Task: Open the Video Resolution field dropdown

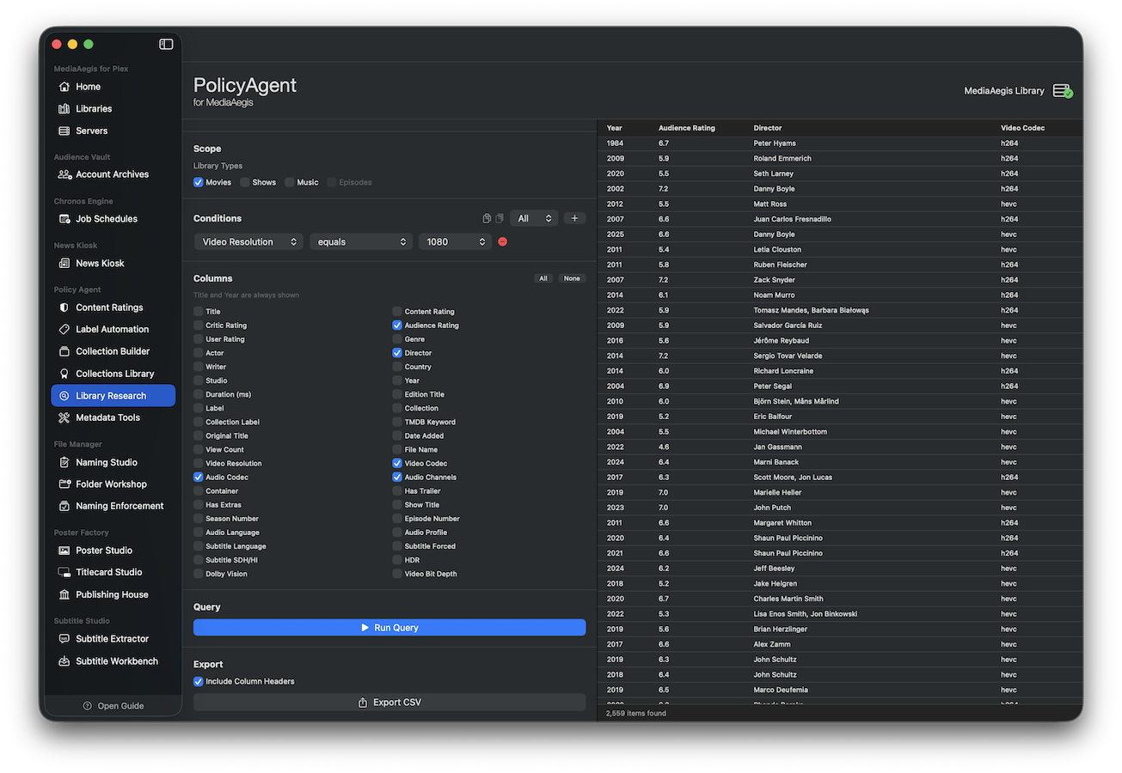Action: 248,242
